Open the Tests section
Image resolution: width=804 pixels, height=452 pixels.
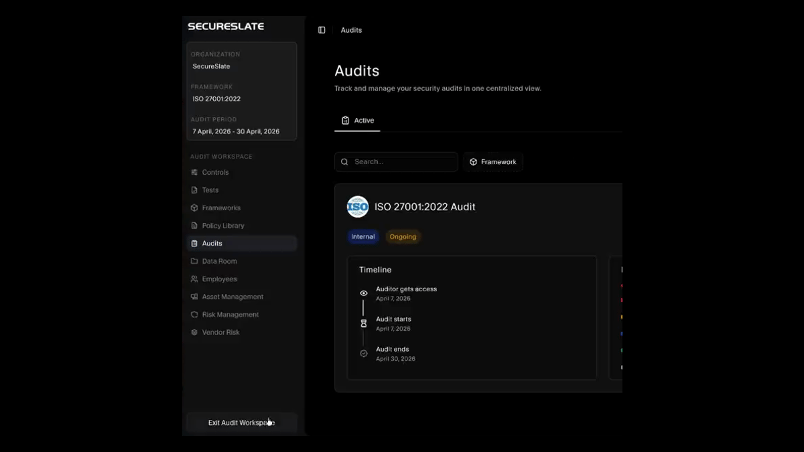point(242,190)
